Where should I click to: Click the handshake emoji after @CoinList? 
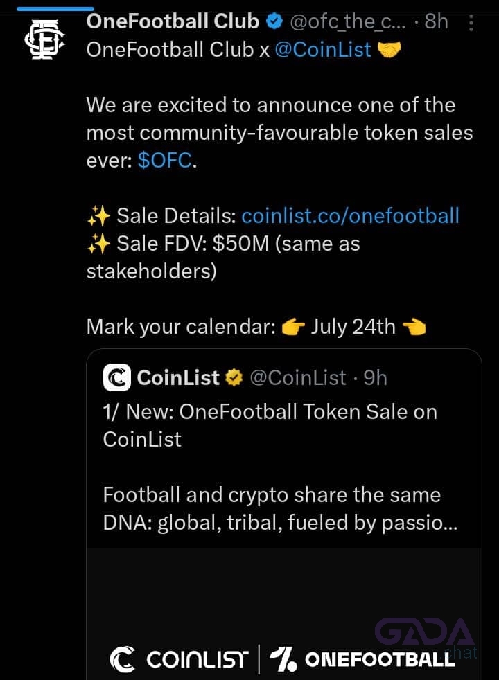click(389, 49)
